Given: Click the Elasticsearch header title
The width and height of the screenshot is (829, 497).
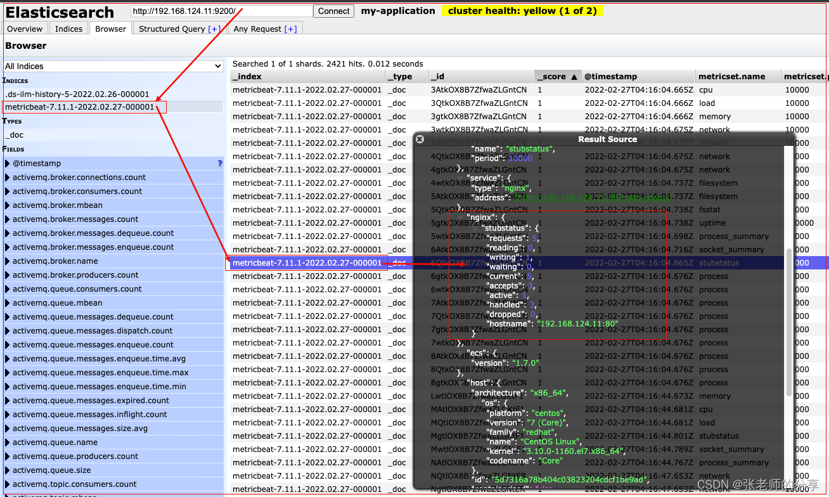Looking at the screenshot, I should [60, 12].
